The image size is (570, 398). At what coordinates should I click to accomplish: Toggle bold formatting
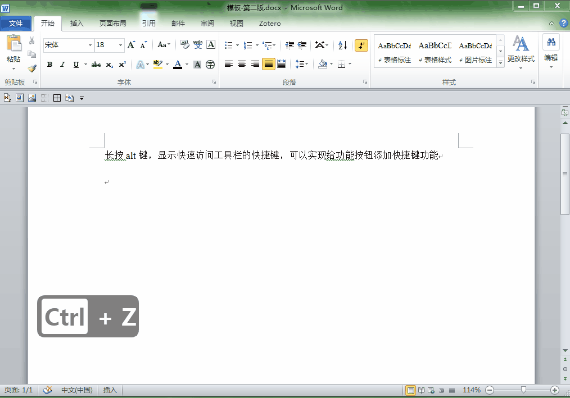point(49,65)
